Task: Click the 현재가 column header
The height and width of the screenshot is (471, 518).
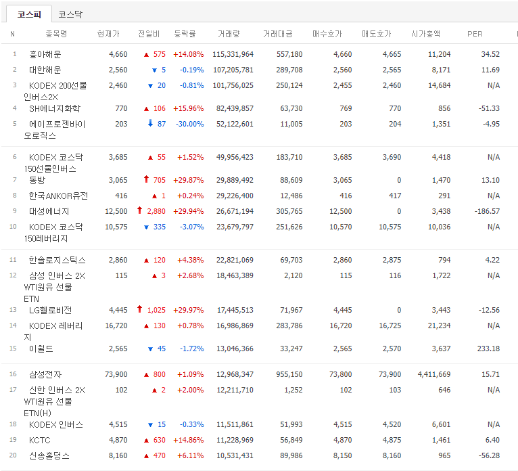Action: pos(108,34)
